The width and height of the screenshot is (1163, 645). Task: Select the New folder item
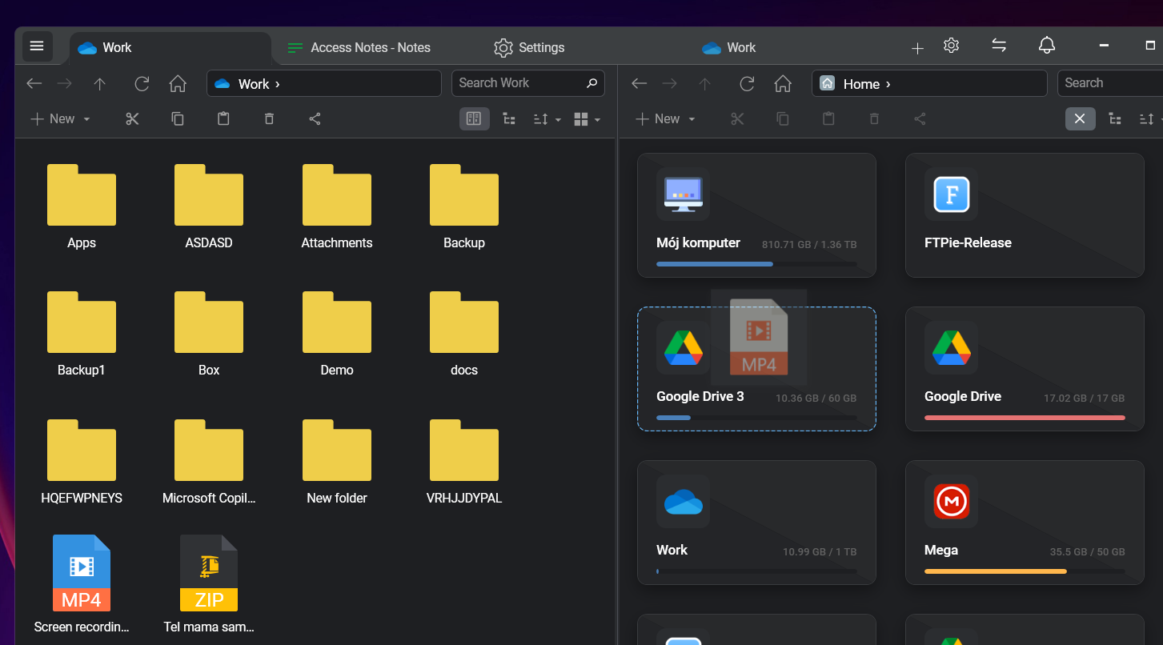[x=337, y=462]
